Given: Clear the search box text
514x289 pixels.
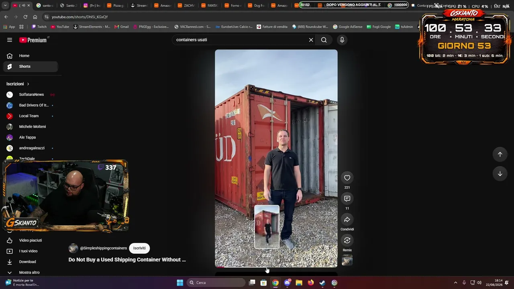Looking at the screenshot, I should (311, 40).
